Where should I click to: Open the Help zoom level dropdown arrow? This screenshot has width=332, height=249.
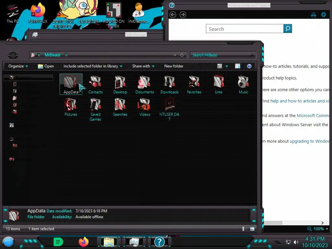click(327, 229)
